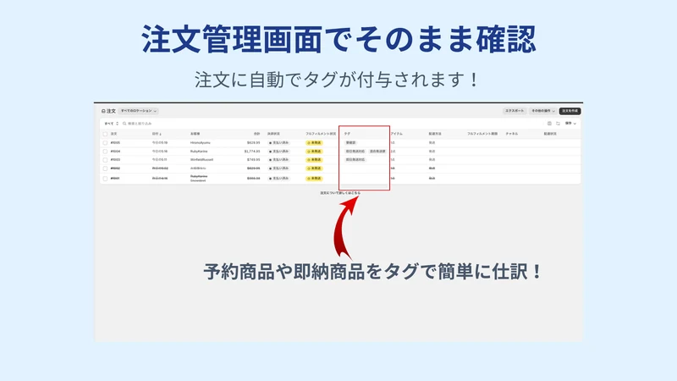This screenshot has height=381, width=677.
Task: Click the 決済状況 column header
Action: 273,134
